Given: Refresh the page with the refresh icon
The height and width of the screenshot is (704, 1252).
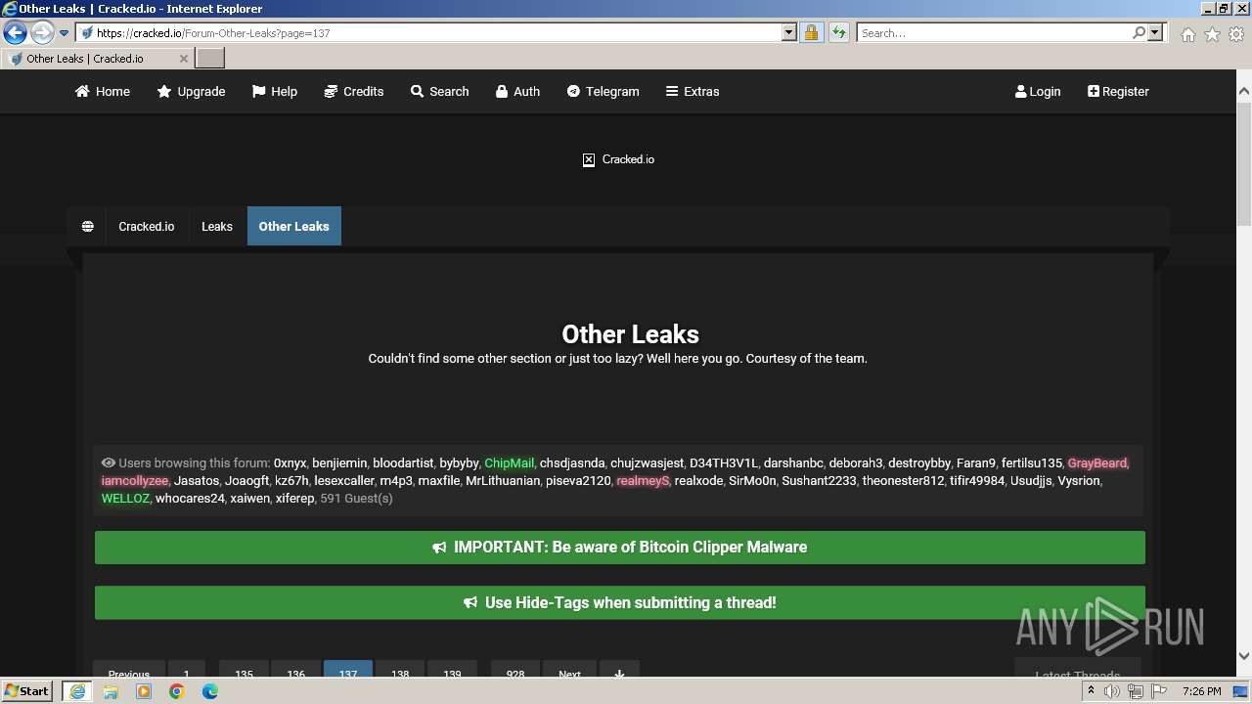Looking at the screenshot, I should click(x=838, y=32).
